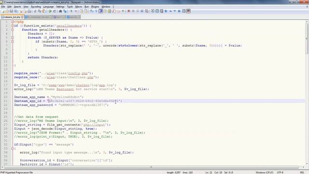Open the Encoding menu
This screenshot has height=174, width=309.
pos(36,7)
